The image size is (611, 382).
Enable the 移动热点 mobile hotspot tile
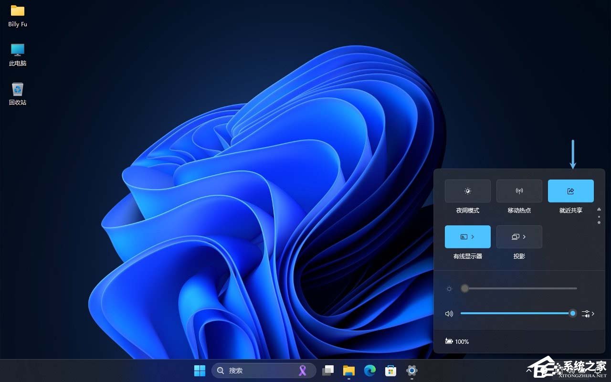(519, 191)
